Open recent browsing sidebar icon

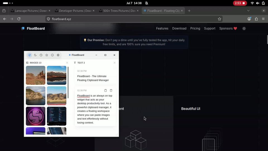[x=4, y=11]
